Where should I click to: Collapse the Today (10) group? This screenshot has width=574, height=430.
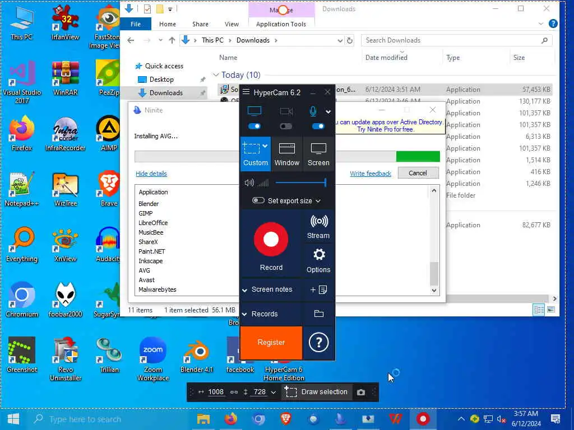click(x=216, y=75)
